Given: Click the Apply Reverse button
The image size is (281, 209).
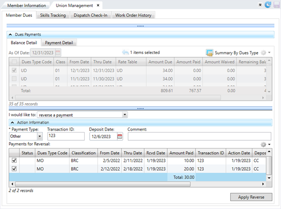Looking at the screenshot, I should coord(251,197).
